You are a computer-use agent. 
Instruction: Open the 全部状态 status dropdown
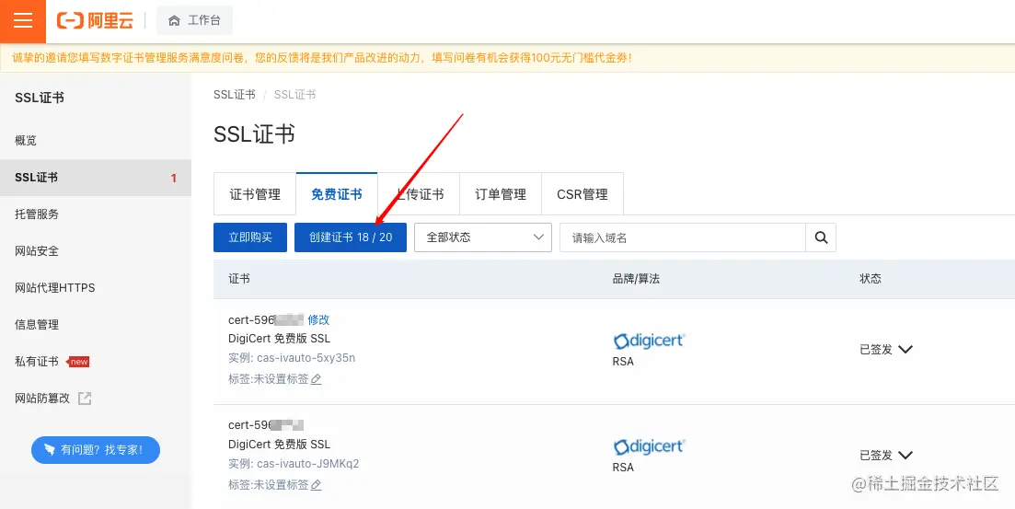[483, 237]
